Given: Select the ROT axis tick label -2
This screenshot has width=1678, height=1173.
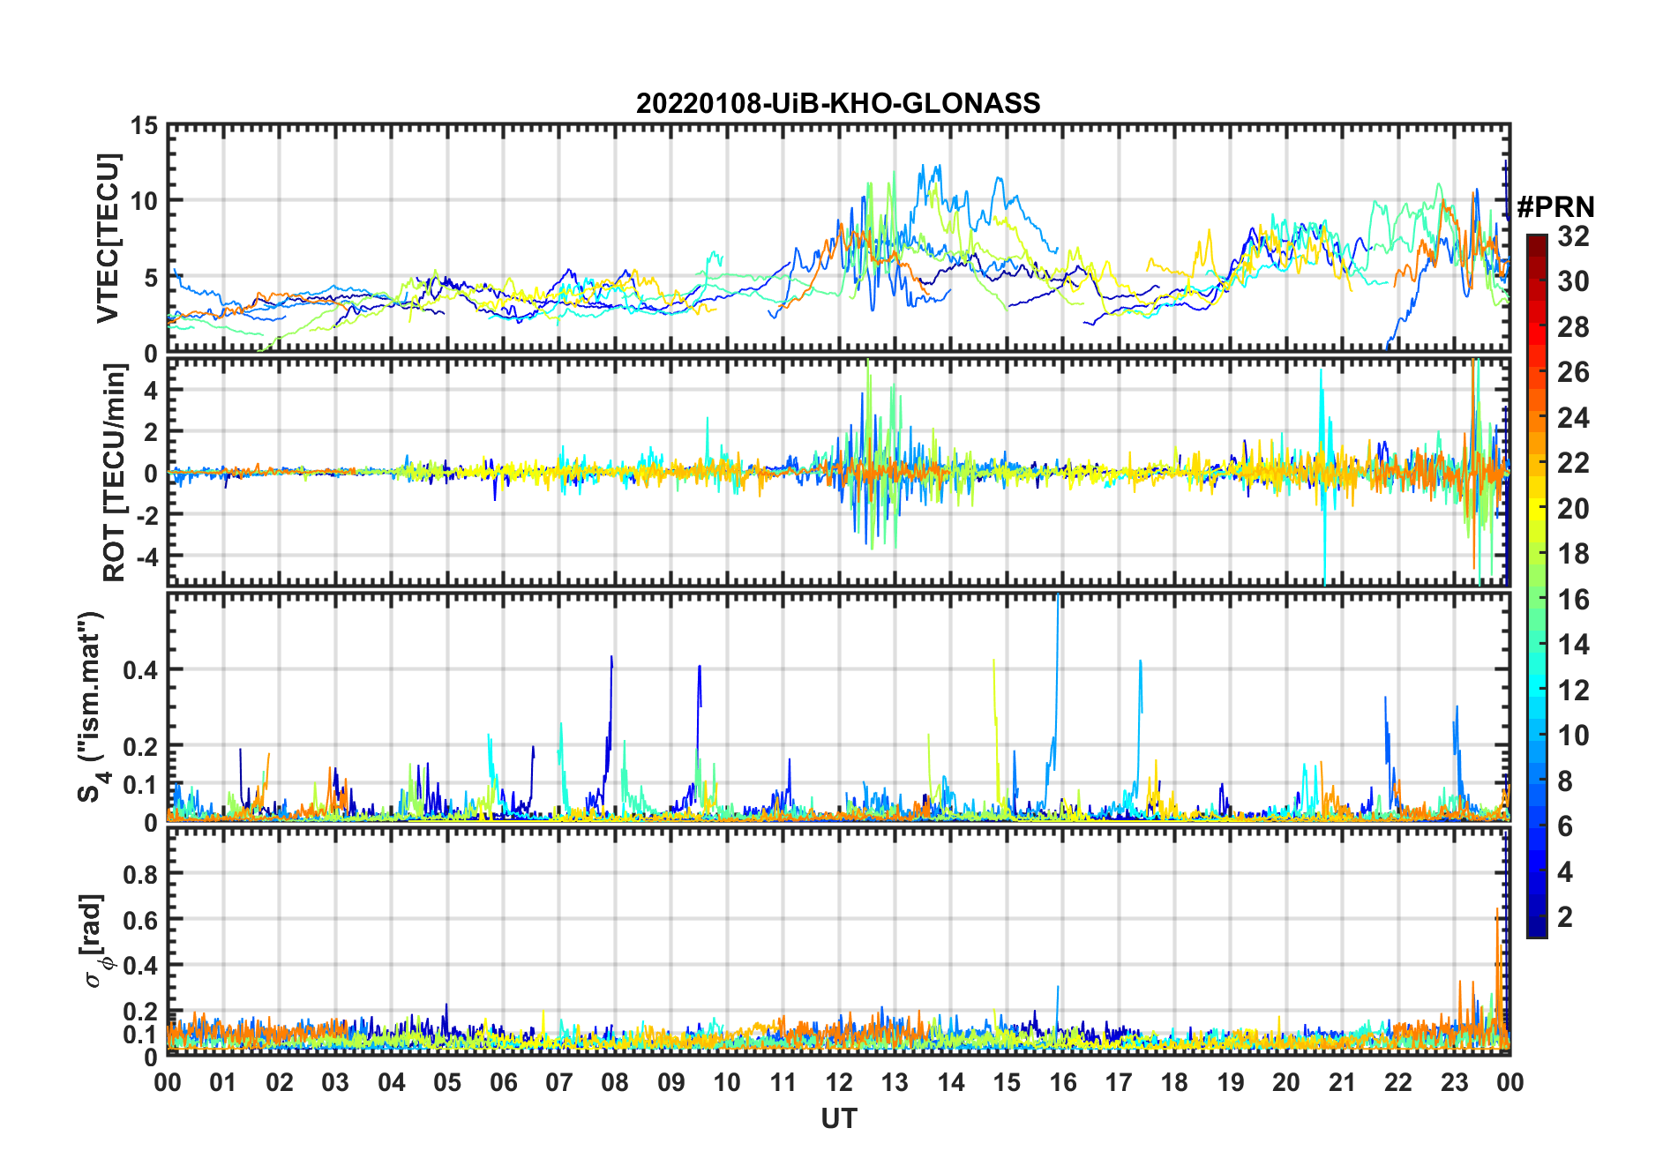Looking at the screenshot, I should 146,515.
